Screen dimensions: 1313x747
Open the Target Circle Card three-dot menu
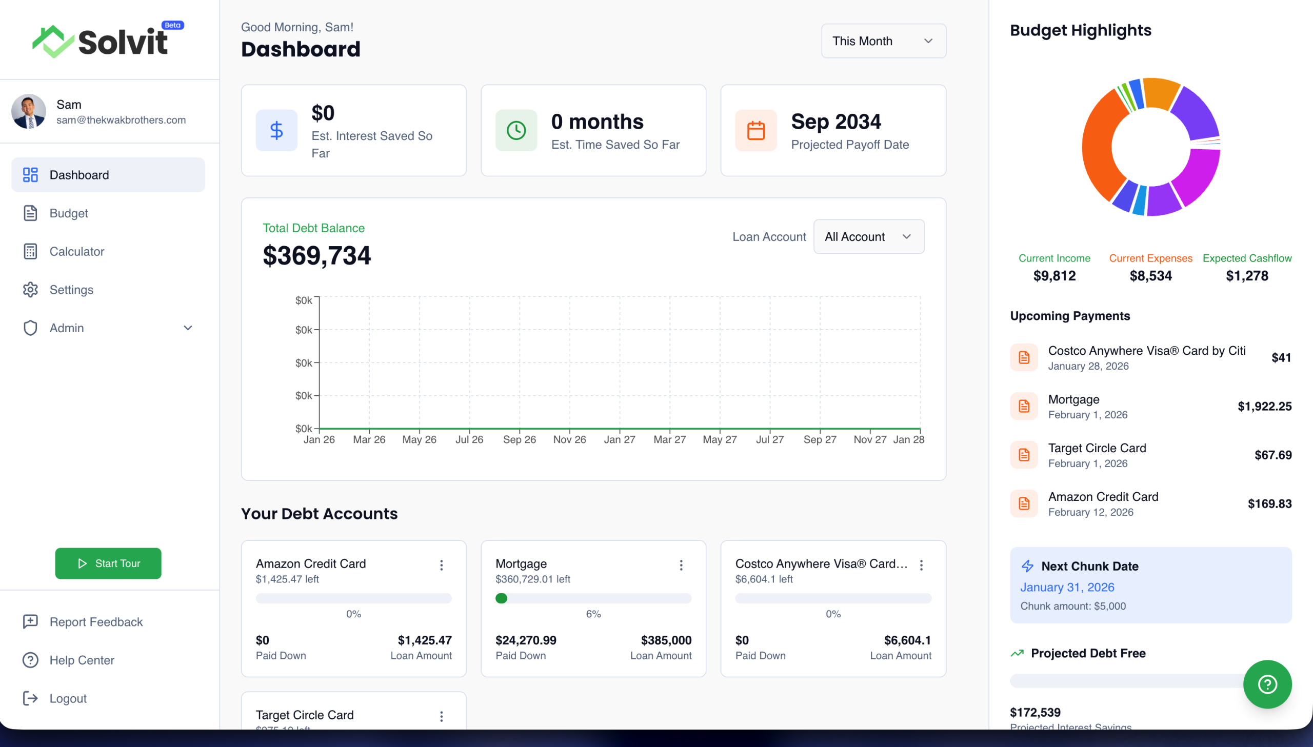coord(441,716)
